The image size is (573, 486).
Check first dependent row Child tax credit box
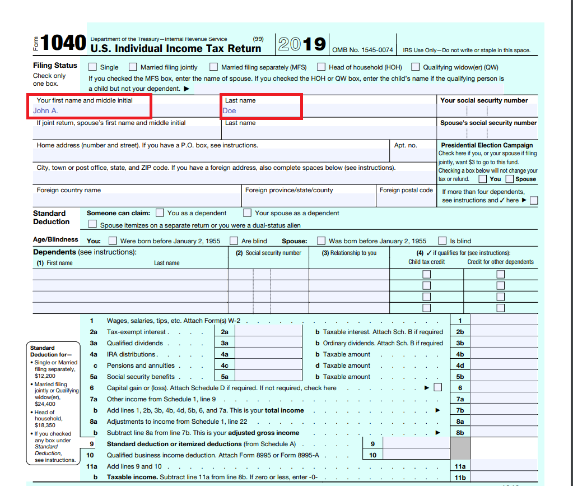426,274
